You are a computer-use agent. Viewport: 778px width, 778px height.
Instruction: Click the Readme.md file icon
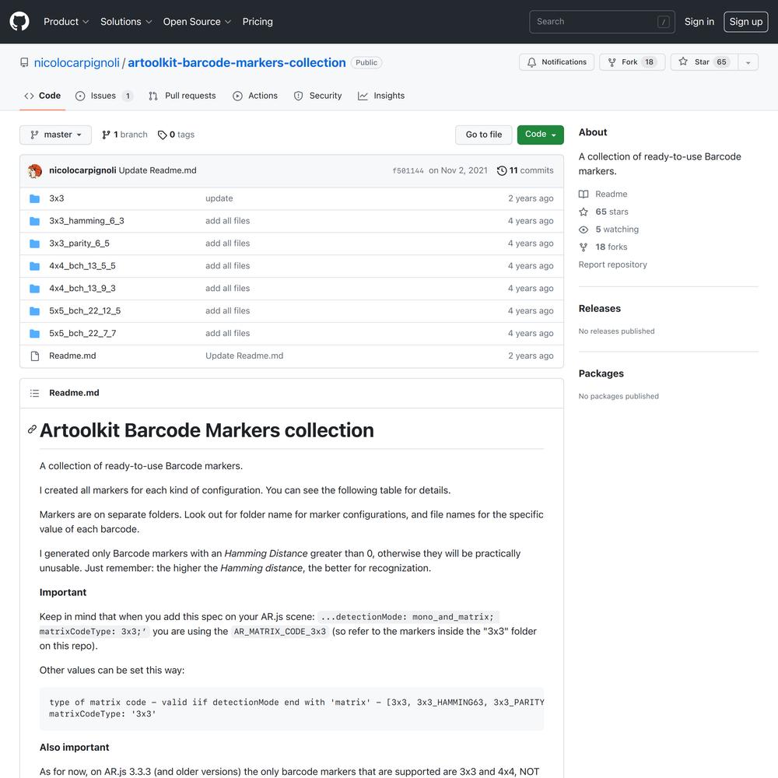click(35, 356)
